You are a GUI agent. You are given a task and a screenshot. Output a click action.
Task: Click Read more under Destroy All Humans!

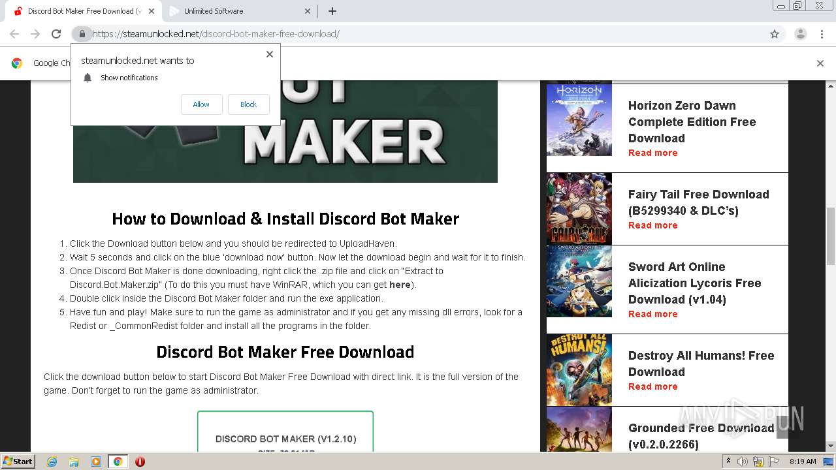[x=652, y=386]
